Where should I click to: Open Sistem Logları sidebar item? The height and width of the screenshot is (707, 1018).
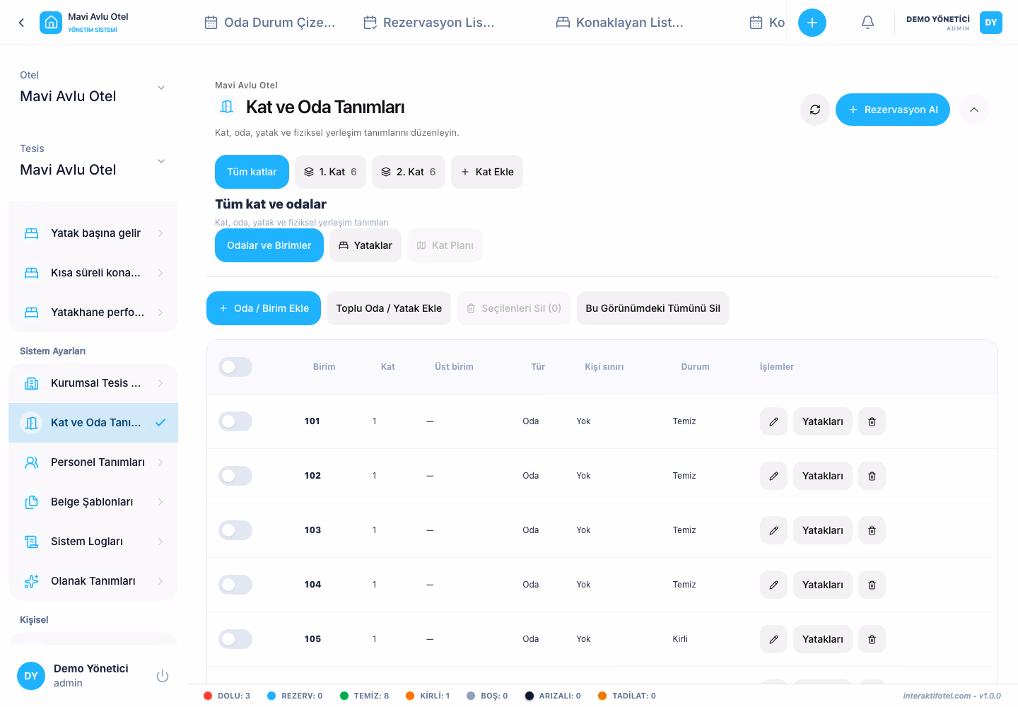click(x=93, y=542)
